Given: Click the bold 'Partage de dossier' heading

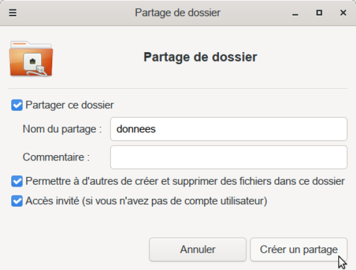Looking at the screenshot, I should tap(200, 58).
